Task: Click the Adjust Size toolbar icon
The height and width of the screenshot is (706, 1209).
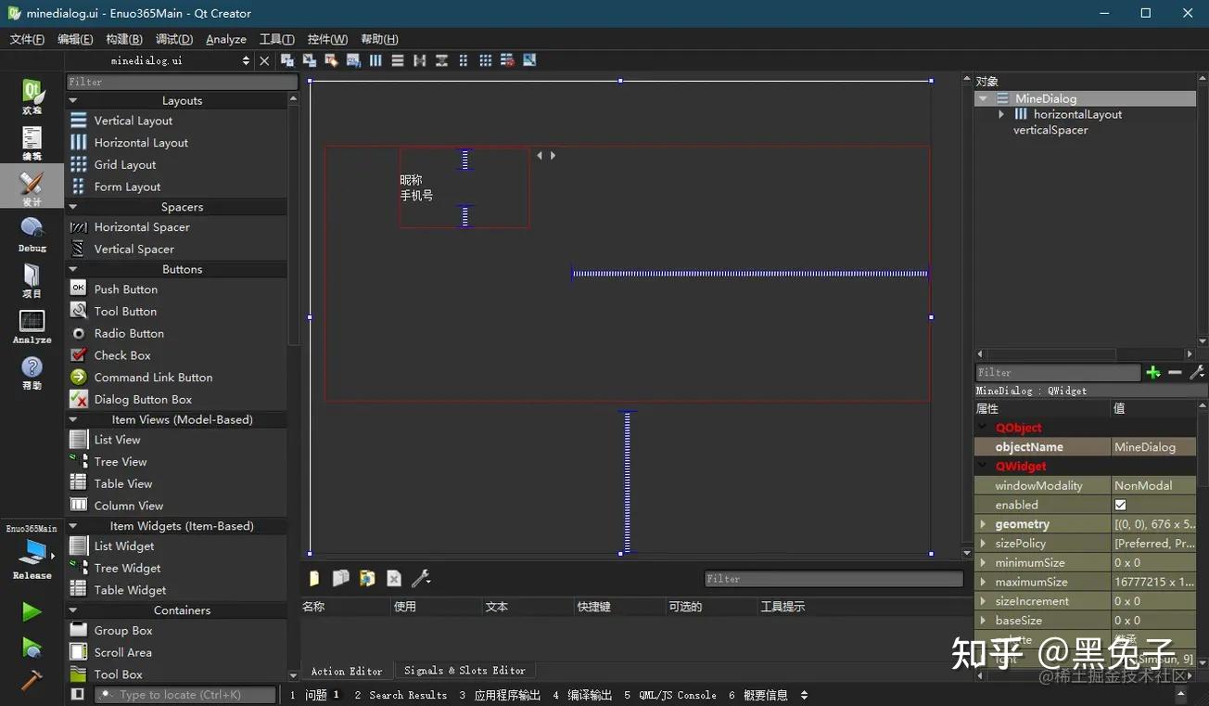Action: pyautogui.click(x=529, y=60)
